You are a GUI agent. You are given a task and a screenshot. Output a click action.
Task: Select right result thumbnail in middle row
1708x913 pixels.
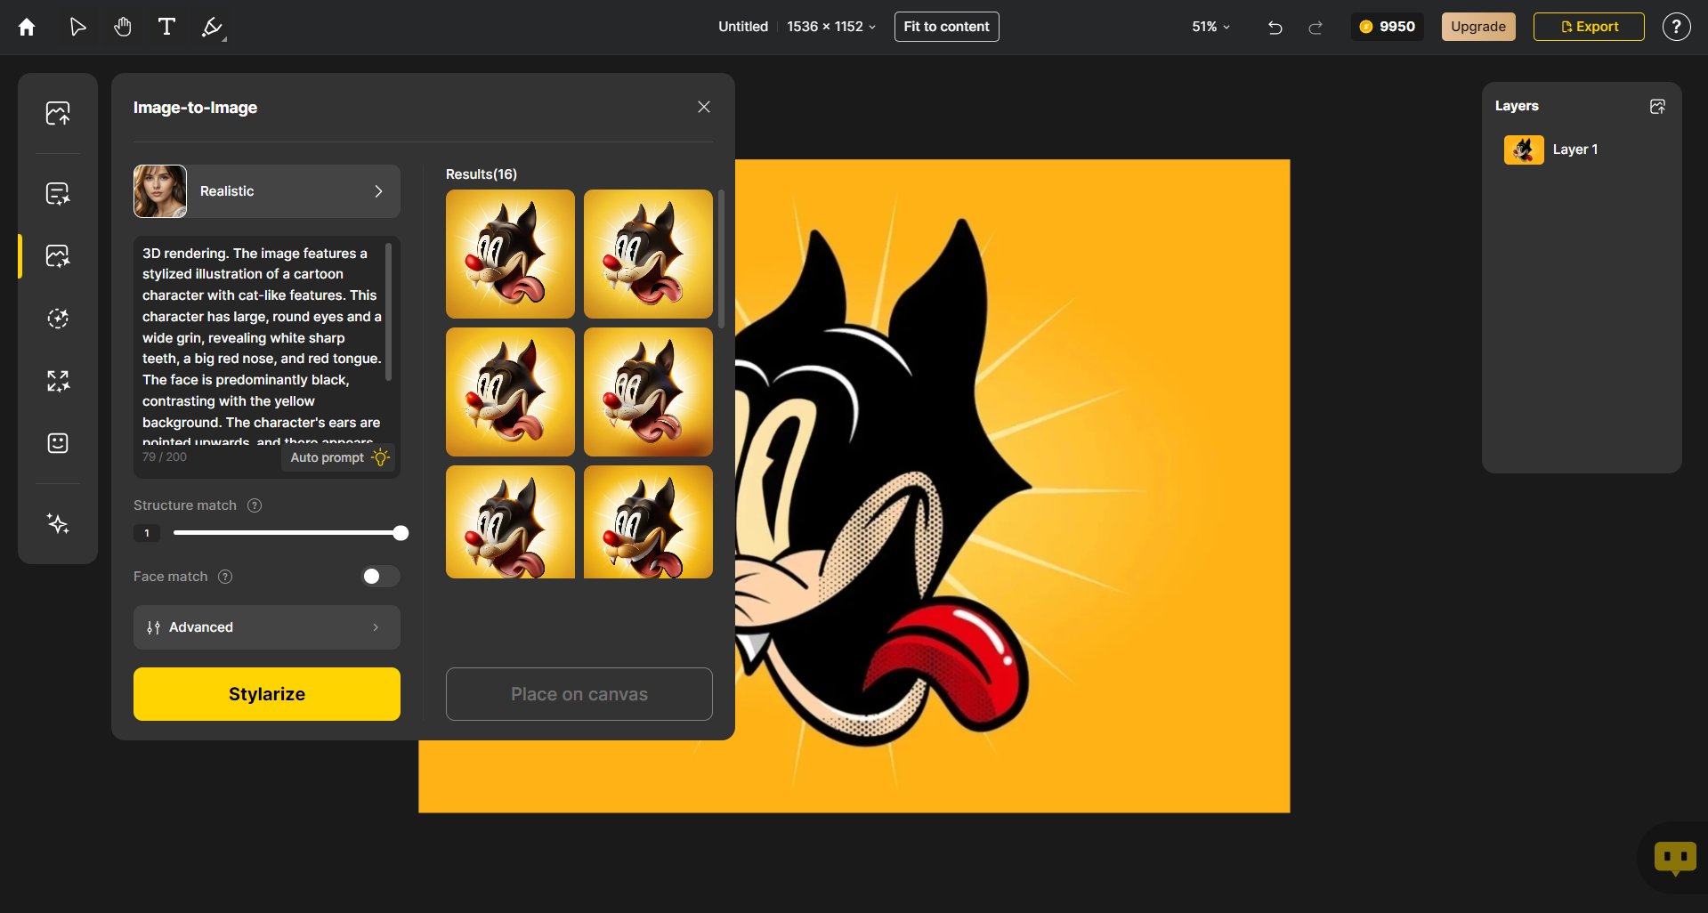tap(648, 392)
